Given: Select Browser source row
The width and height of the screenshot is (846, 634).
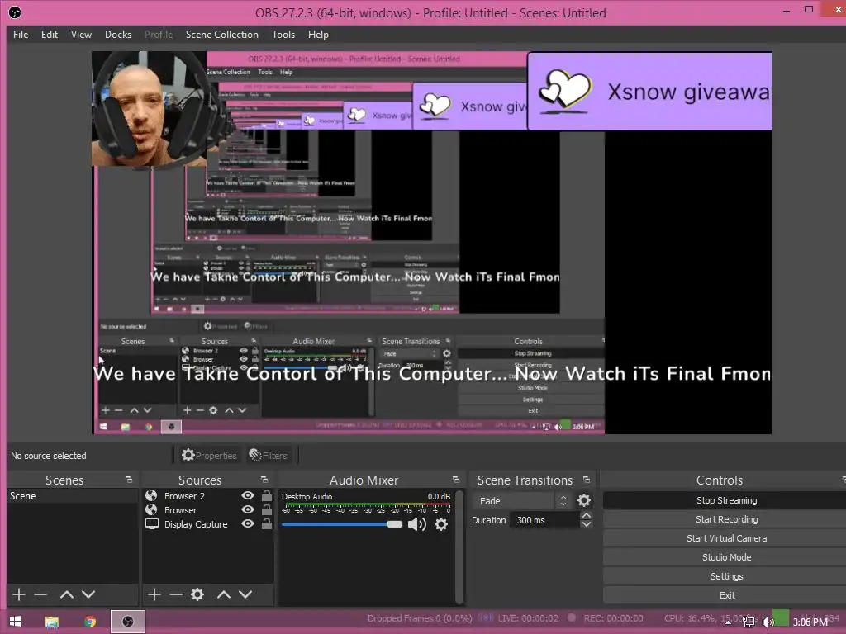Looking at the screenshot, I should tap(208, 509).
